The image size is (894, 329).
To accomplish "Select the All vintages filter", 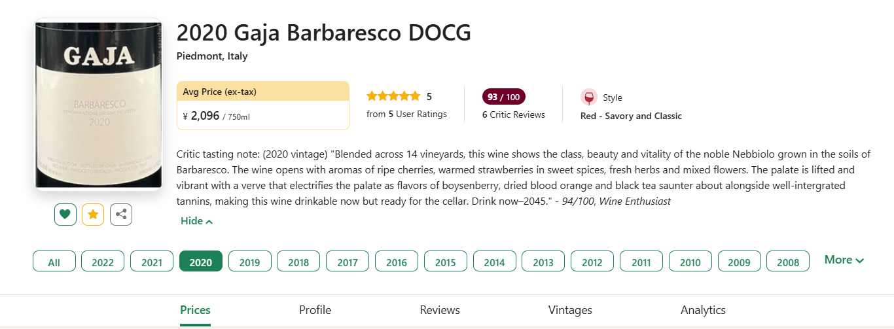I will coord(54,261).
